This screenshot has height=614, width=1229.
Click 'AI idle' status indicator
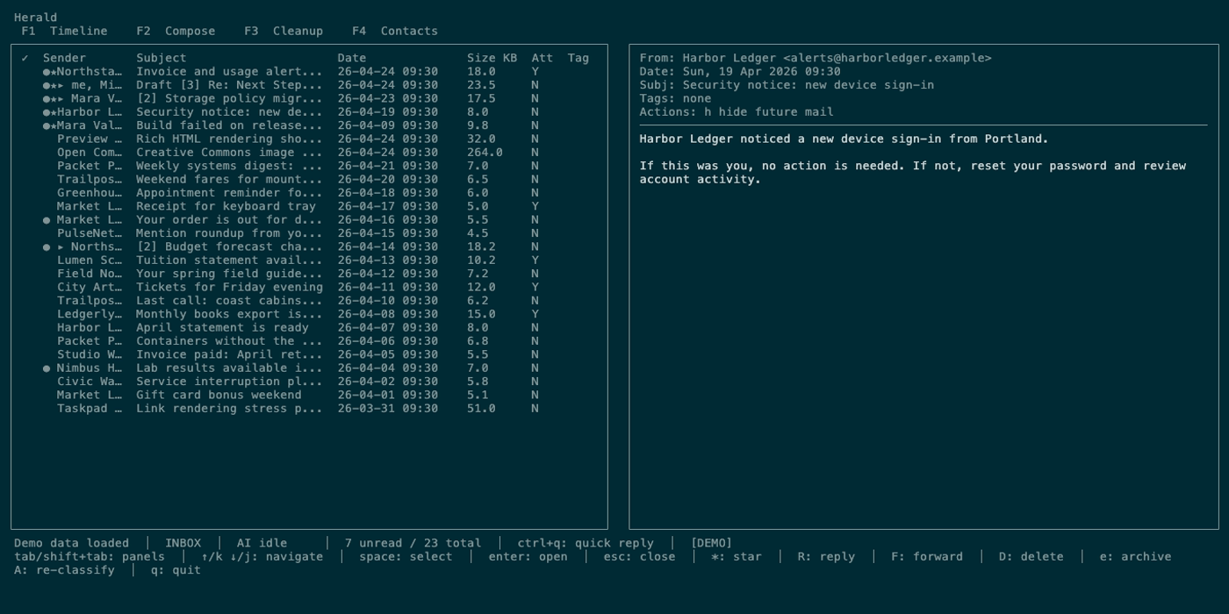262,544
